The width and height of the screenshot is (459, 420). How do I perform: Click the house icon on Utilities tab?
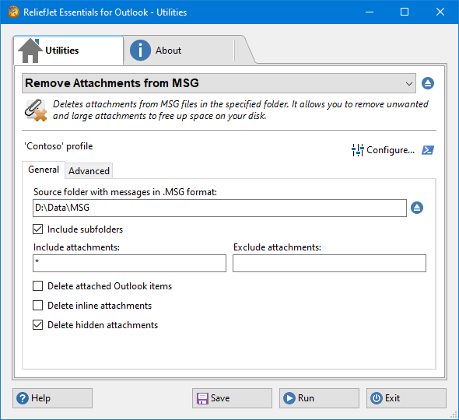tap(30, 51)
